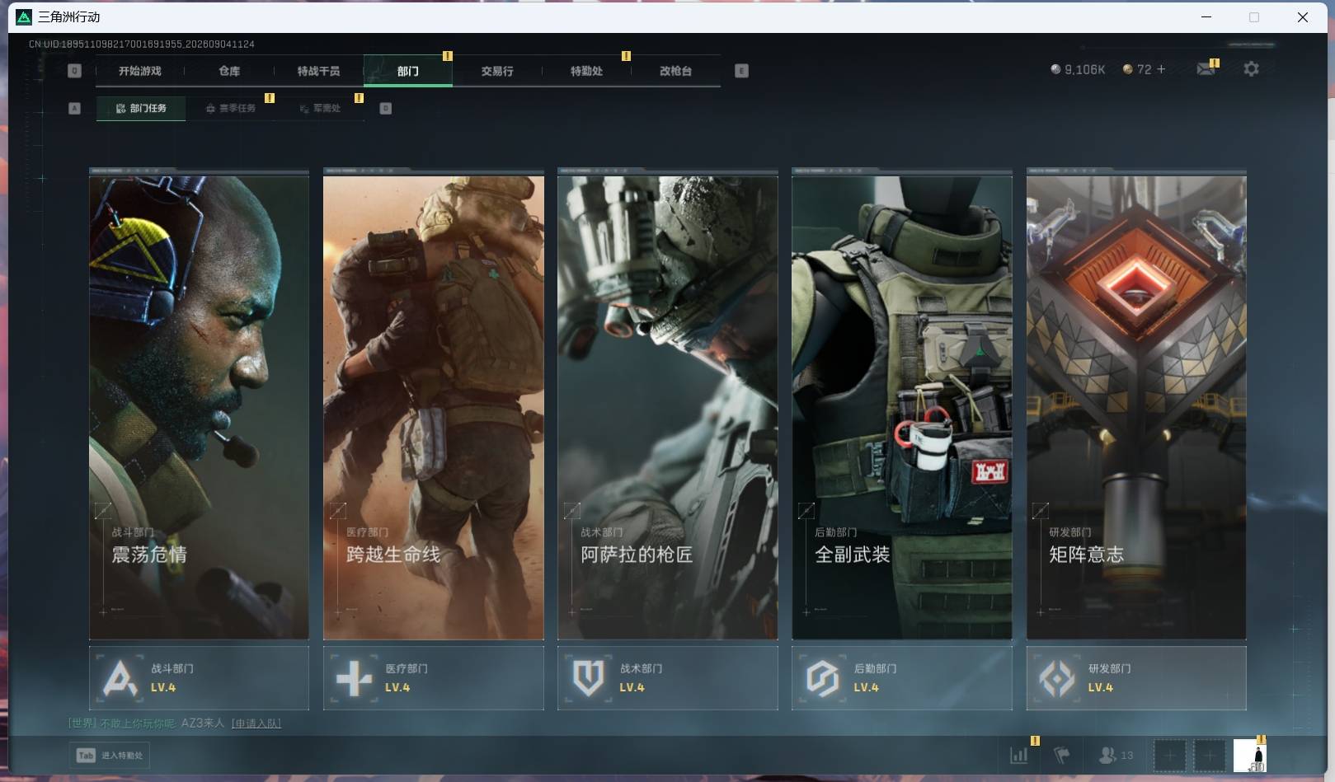Click the 申请入队 link in chat
The width and height of the screenshot is (1335, 782).
click(x=256, y=723)
